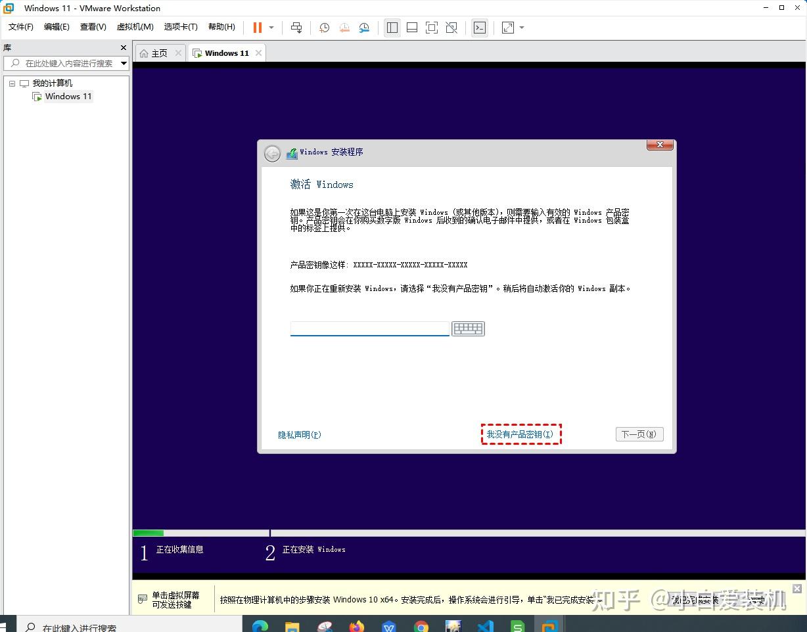
Task: Send Ctrl+Alt+Del to the virtual machine
Action: pos(296,28)
